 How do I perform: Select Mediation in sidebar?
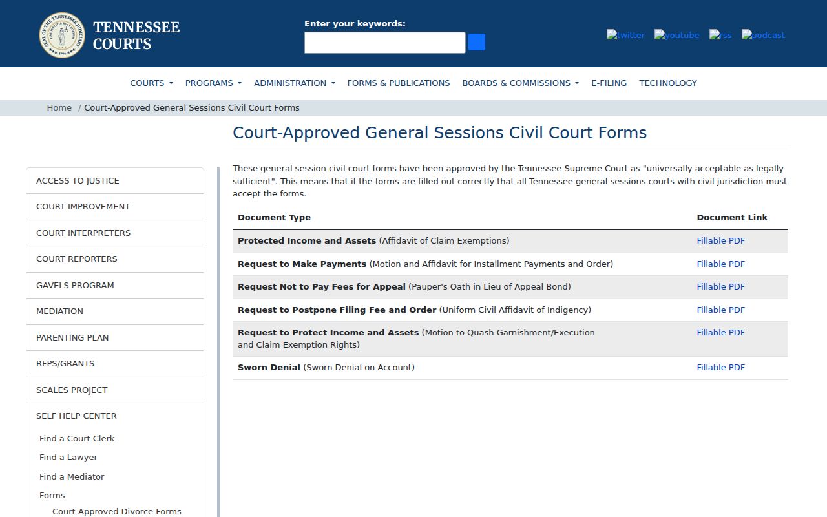[115, 311]
